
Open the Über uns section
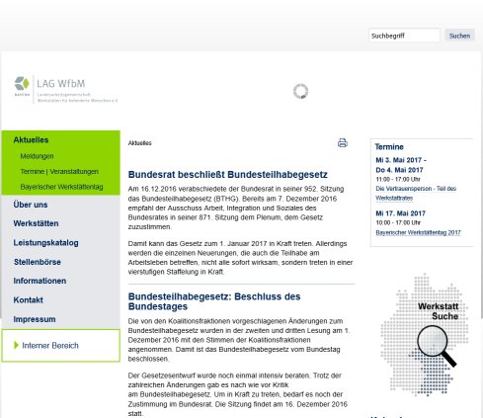point(31,205)
